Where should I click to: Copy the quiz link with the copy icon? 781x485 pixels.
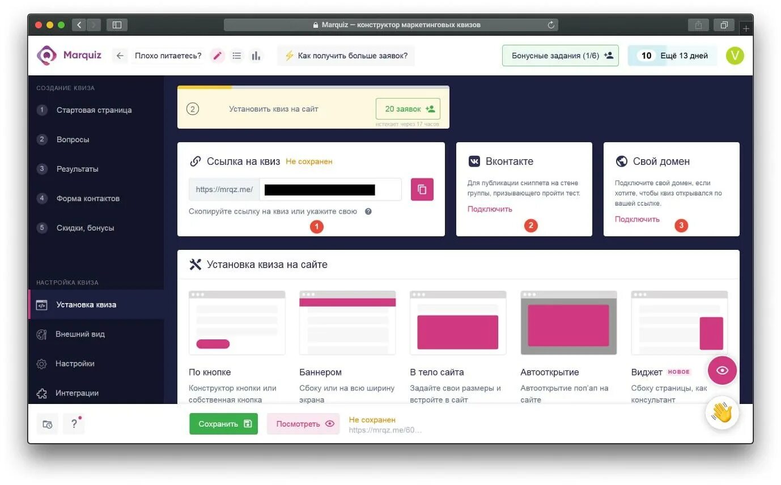tap(422, 189)
